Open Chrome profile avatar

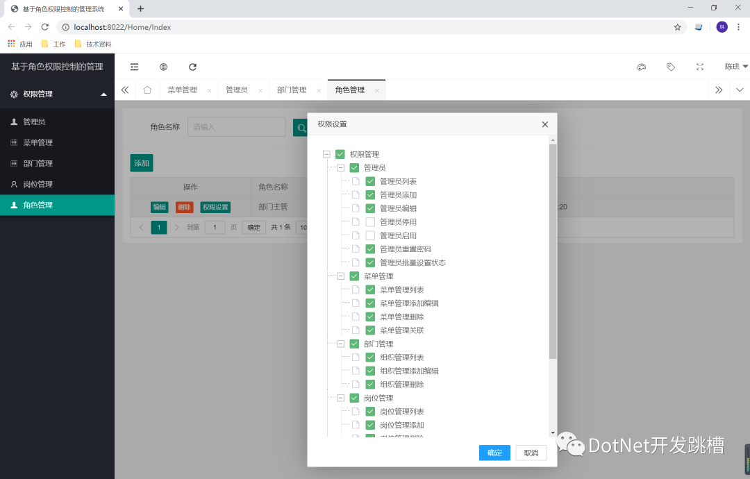pyautogui.click(x=722, y=27)
